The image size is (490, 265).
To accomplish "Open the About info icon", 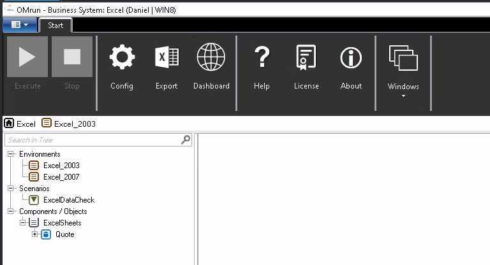I will point(351,57).
